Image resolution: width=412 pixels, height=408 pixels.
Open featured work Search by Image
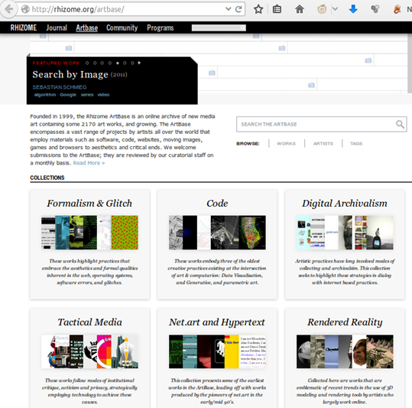pyautogui.click(x=70, y=74)
